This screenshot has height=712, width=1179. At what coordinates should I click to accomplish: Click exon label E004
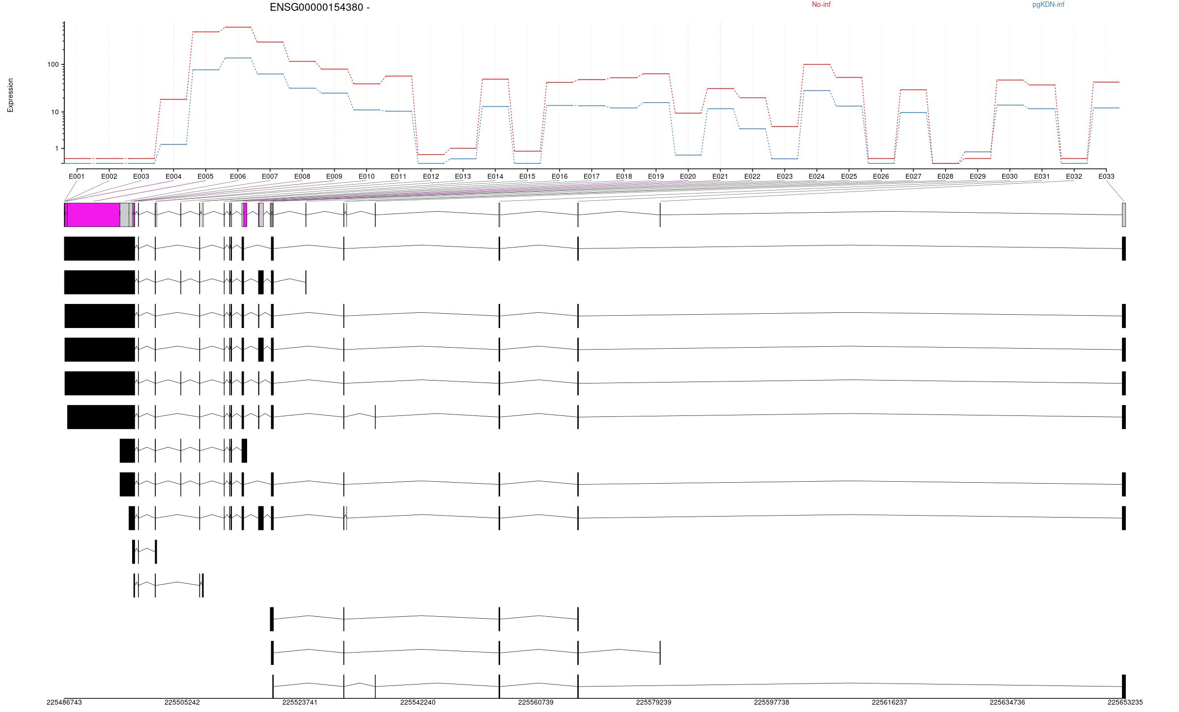(x=173, y=176)
